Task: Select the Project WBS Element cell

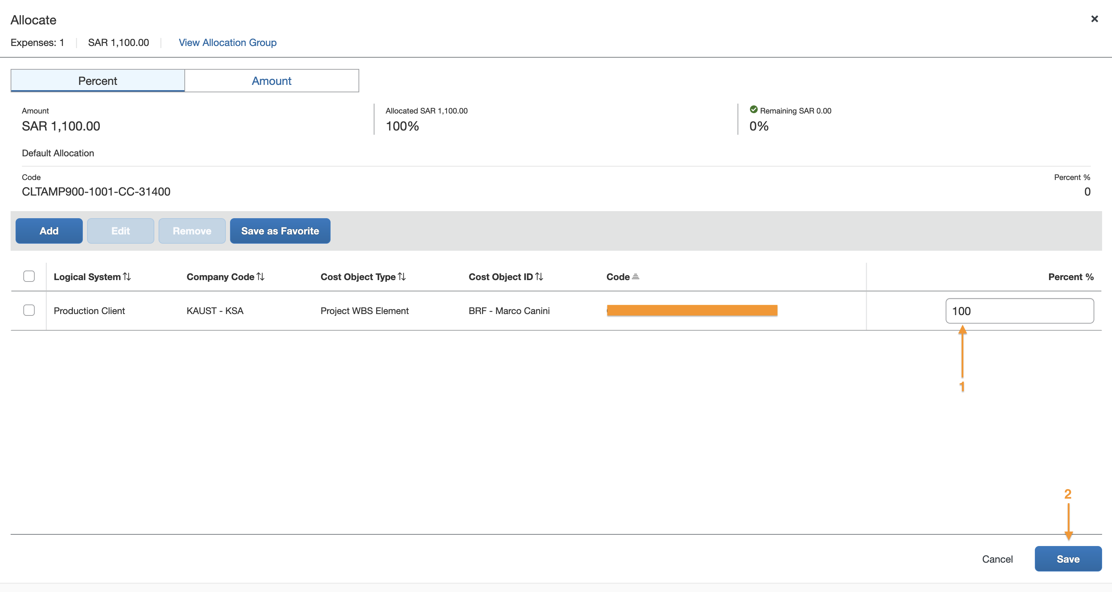Action: [364, 310]
